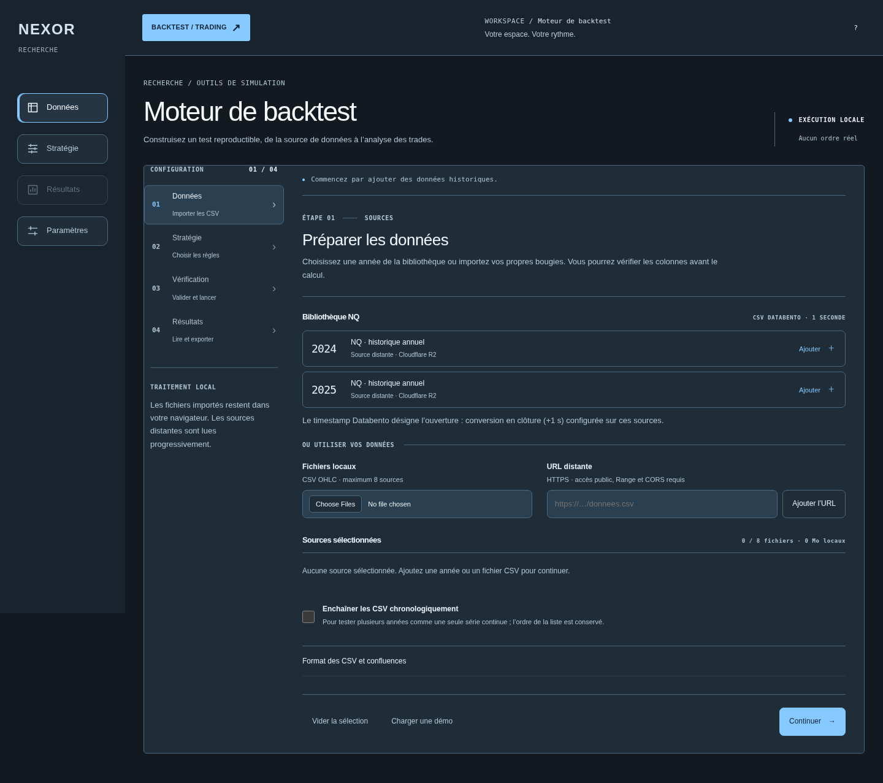Image resolution: width=883 pixels, height=783 pixels.
Task: Click the Résultats sidebar menu item
Action: pos(63,190)
